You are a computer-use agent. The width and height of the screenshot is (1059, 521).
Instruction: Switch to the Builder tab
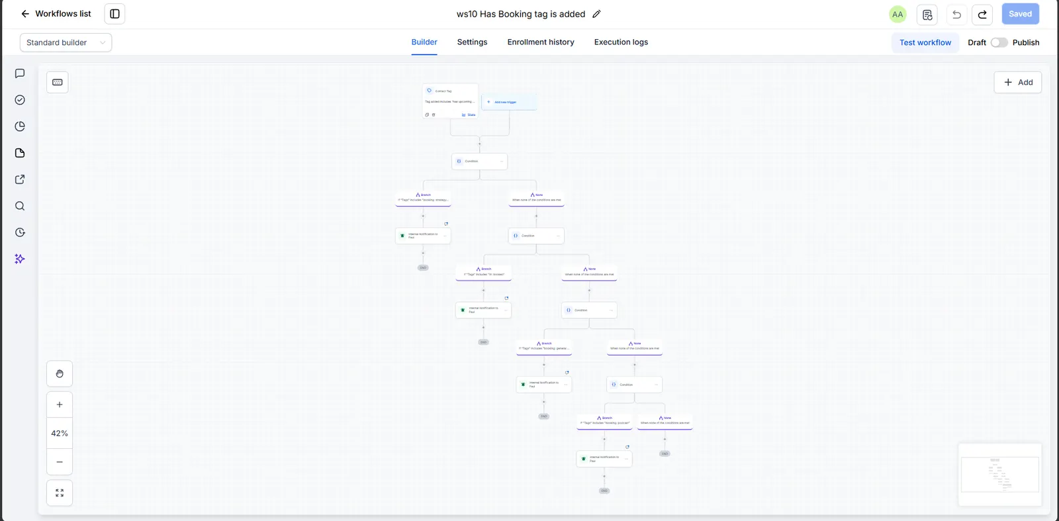424,42
